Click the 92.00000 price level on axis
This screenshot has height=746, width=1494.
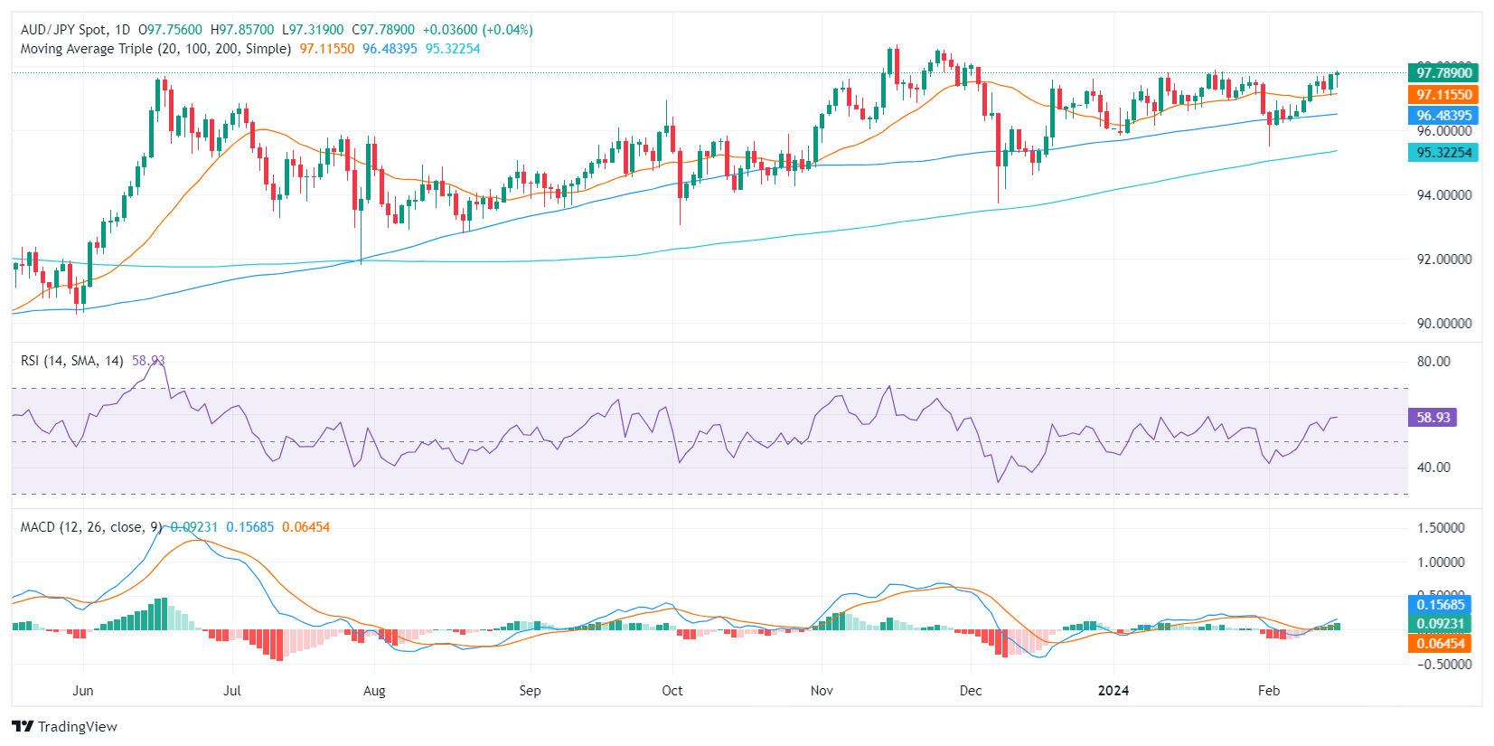[1444, 259]
